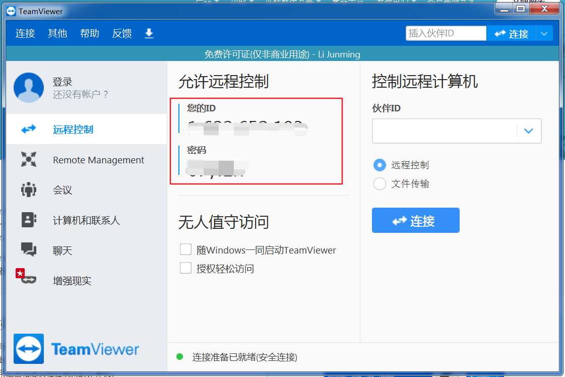Select the 远程控制 radio button
565x377 pixels.
(x=380, y=165)
